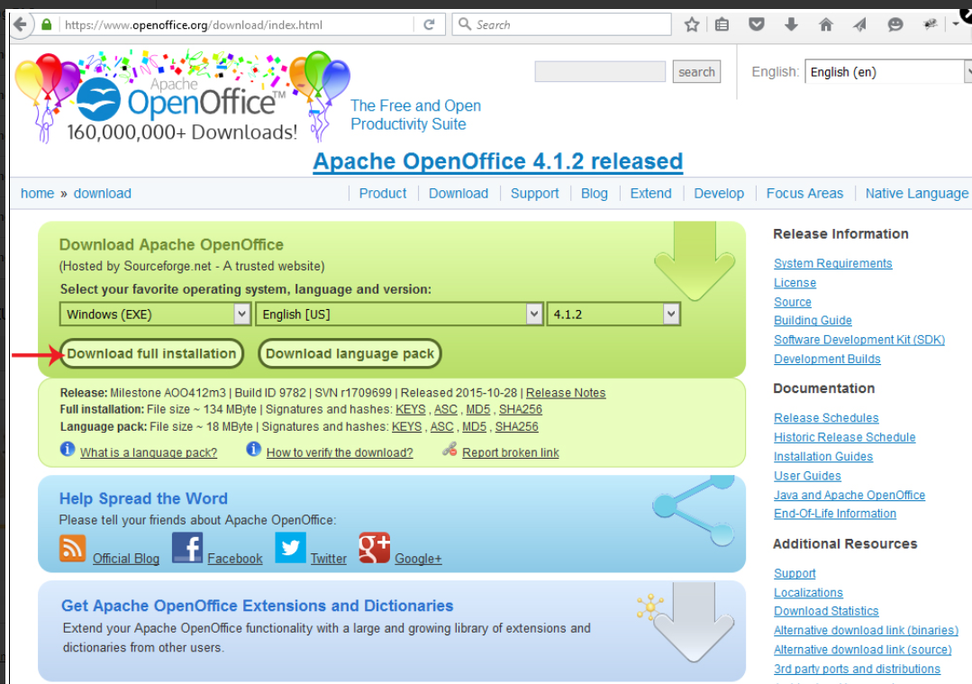Open the System Requirements link
Viewport: 972px width, 684px height.
(832, 263)
